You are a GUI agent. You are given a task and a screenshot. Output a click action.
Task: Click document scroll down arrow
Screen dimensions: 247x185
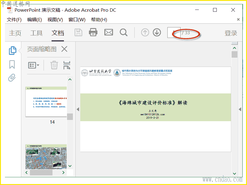(x=234, y=174)
